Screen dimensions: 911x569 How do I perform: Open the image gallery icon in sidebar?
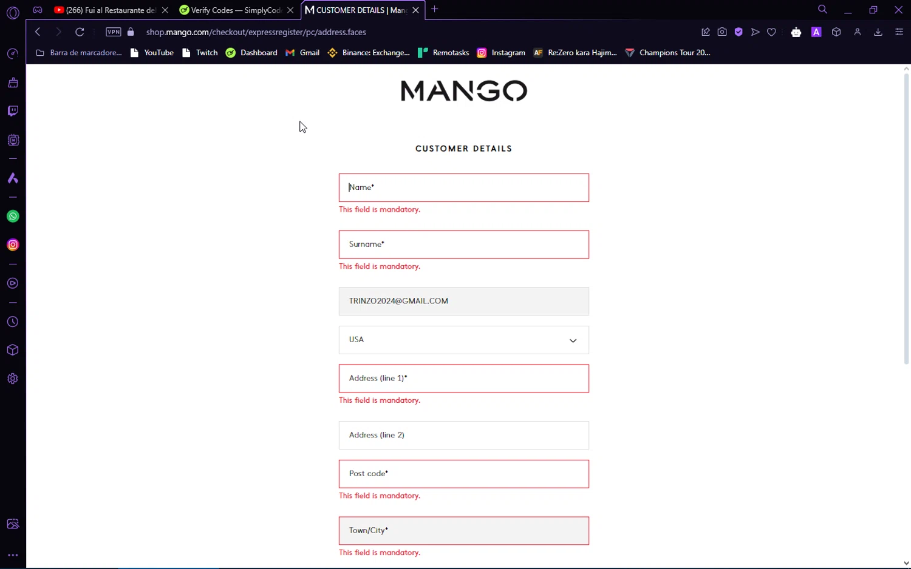click(13, 524)
